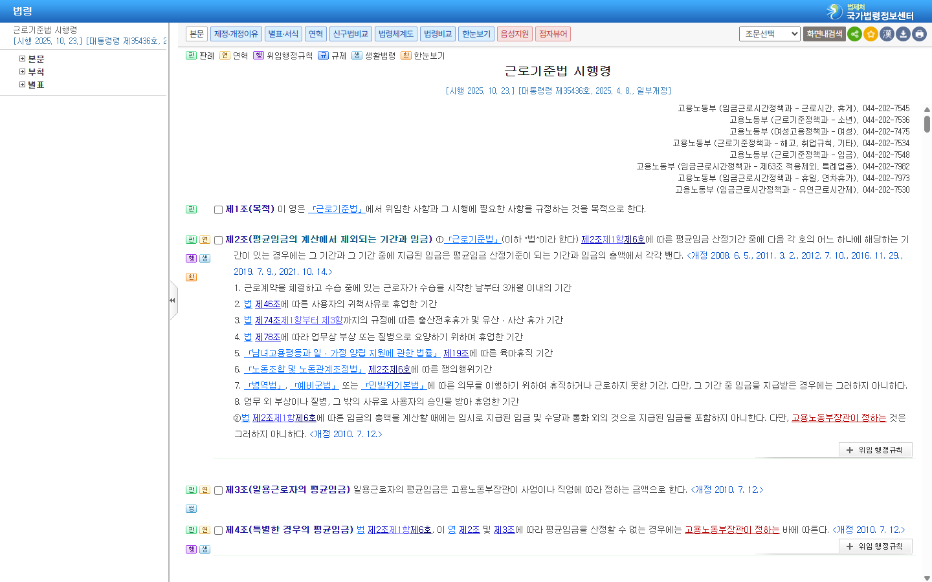932x582 pixels.
Task: Open the 판 precedent icon beside 제1조(목적)
Action: (191, 210)
